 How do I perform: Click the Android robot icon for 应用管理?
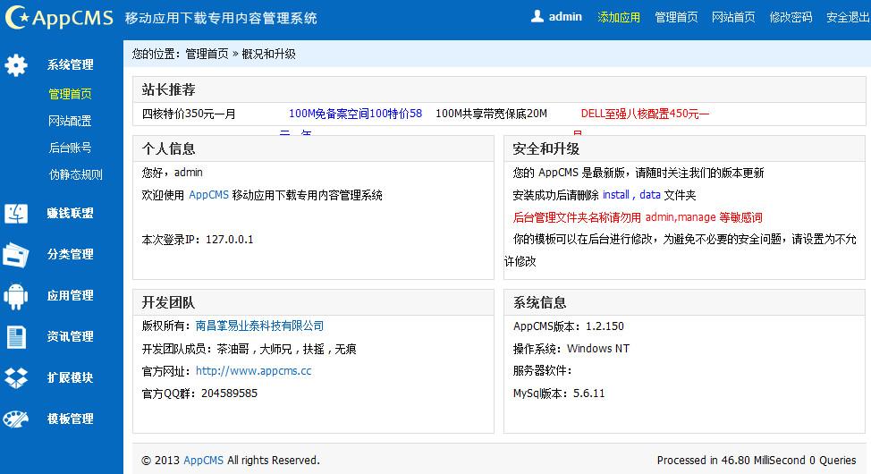tap(15, 296)
